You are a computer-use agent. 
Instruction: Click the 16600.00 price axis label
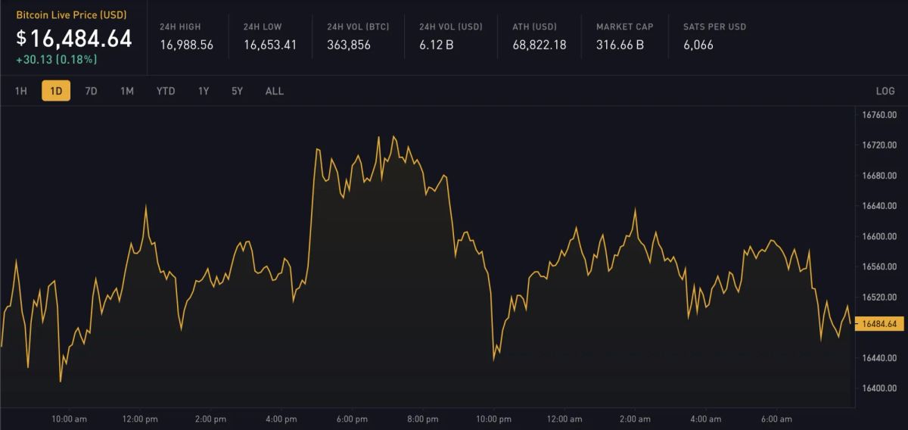point(880,236)
